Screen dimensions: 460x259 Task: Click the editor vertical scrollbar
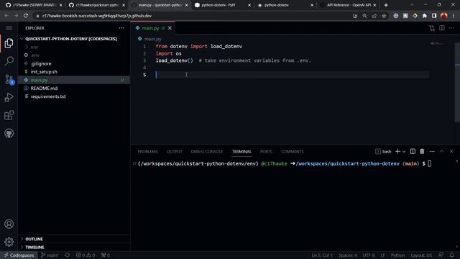[457, 82]
